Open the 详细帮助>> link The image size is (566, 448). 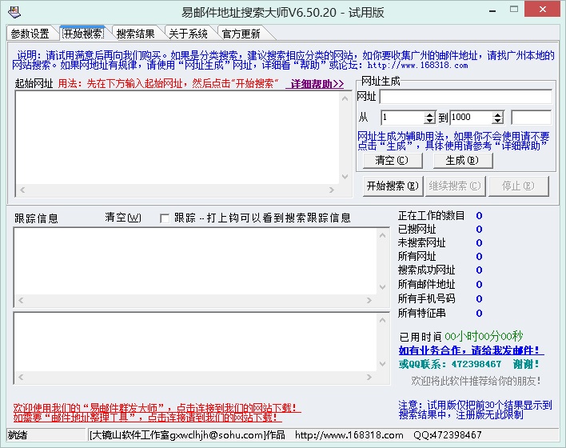(317, 84)
